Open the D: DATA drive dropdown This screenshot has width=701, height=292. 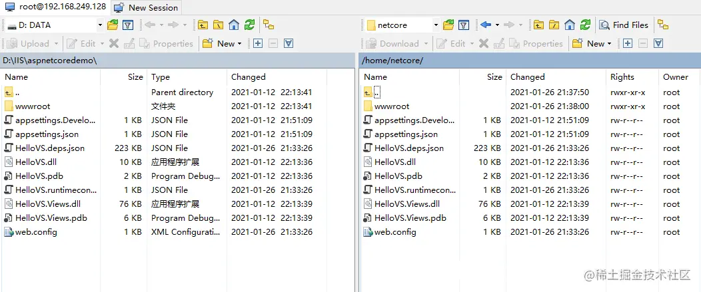point(100,25)
